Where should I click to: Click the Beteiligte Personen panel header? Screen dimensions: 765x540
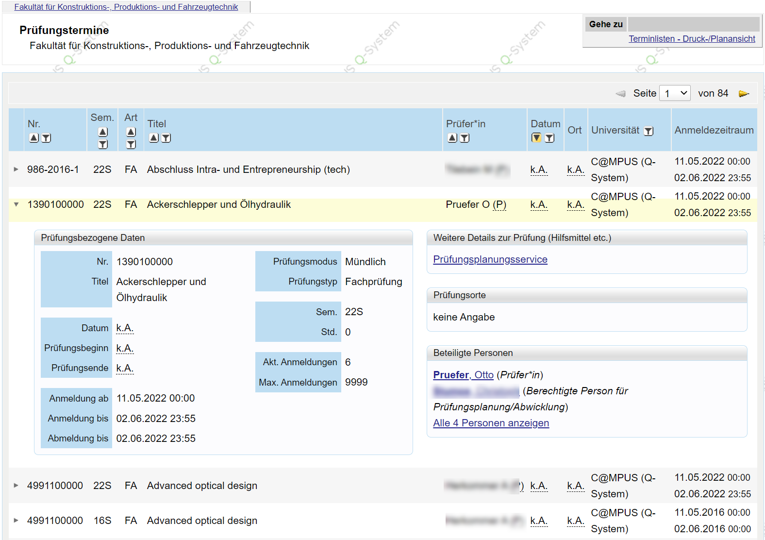click(587, 353)
